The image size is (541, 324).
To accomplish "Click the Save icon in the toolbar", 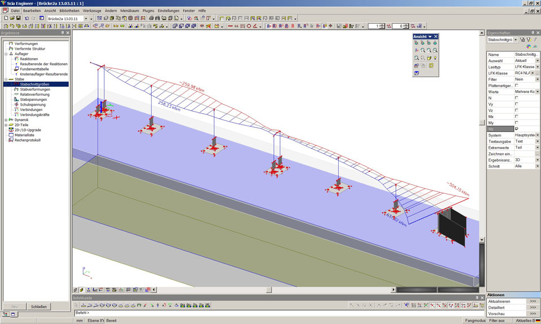I will [x=19, y=18].
